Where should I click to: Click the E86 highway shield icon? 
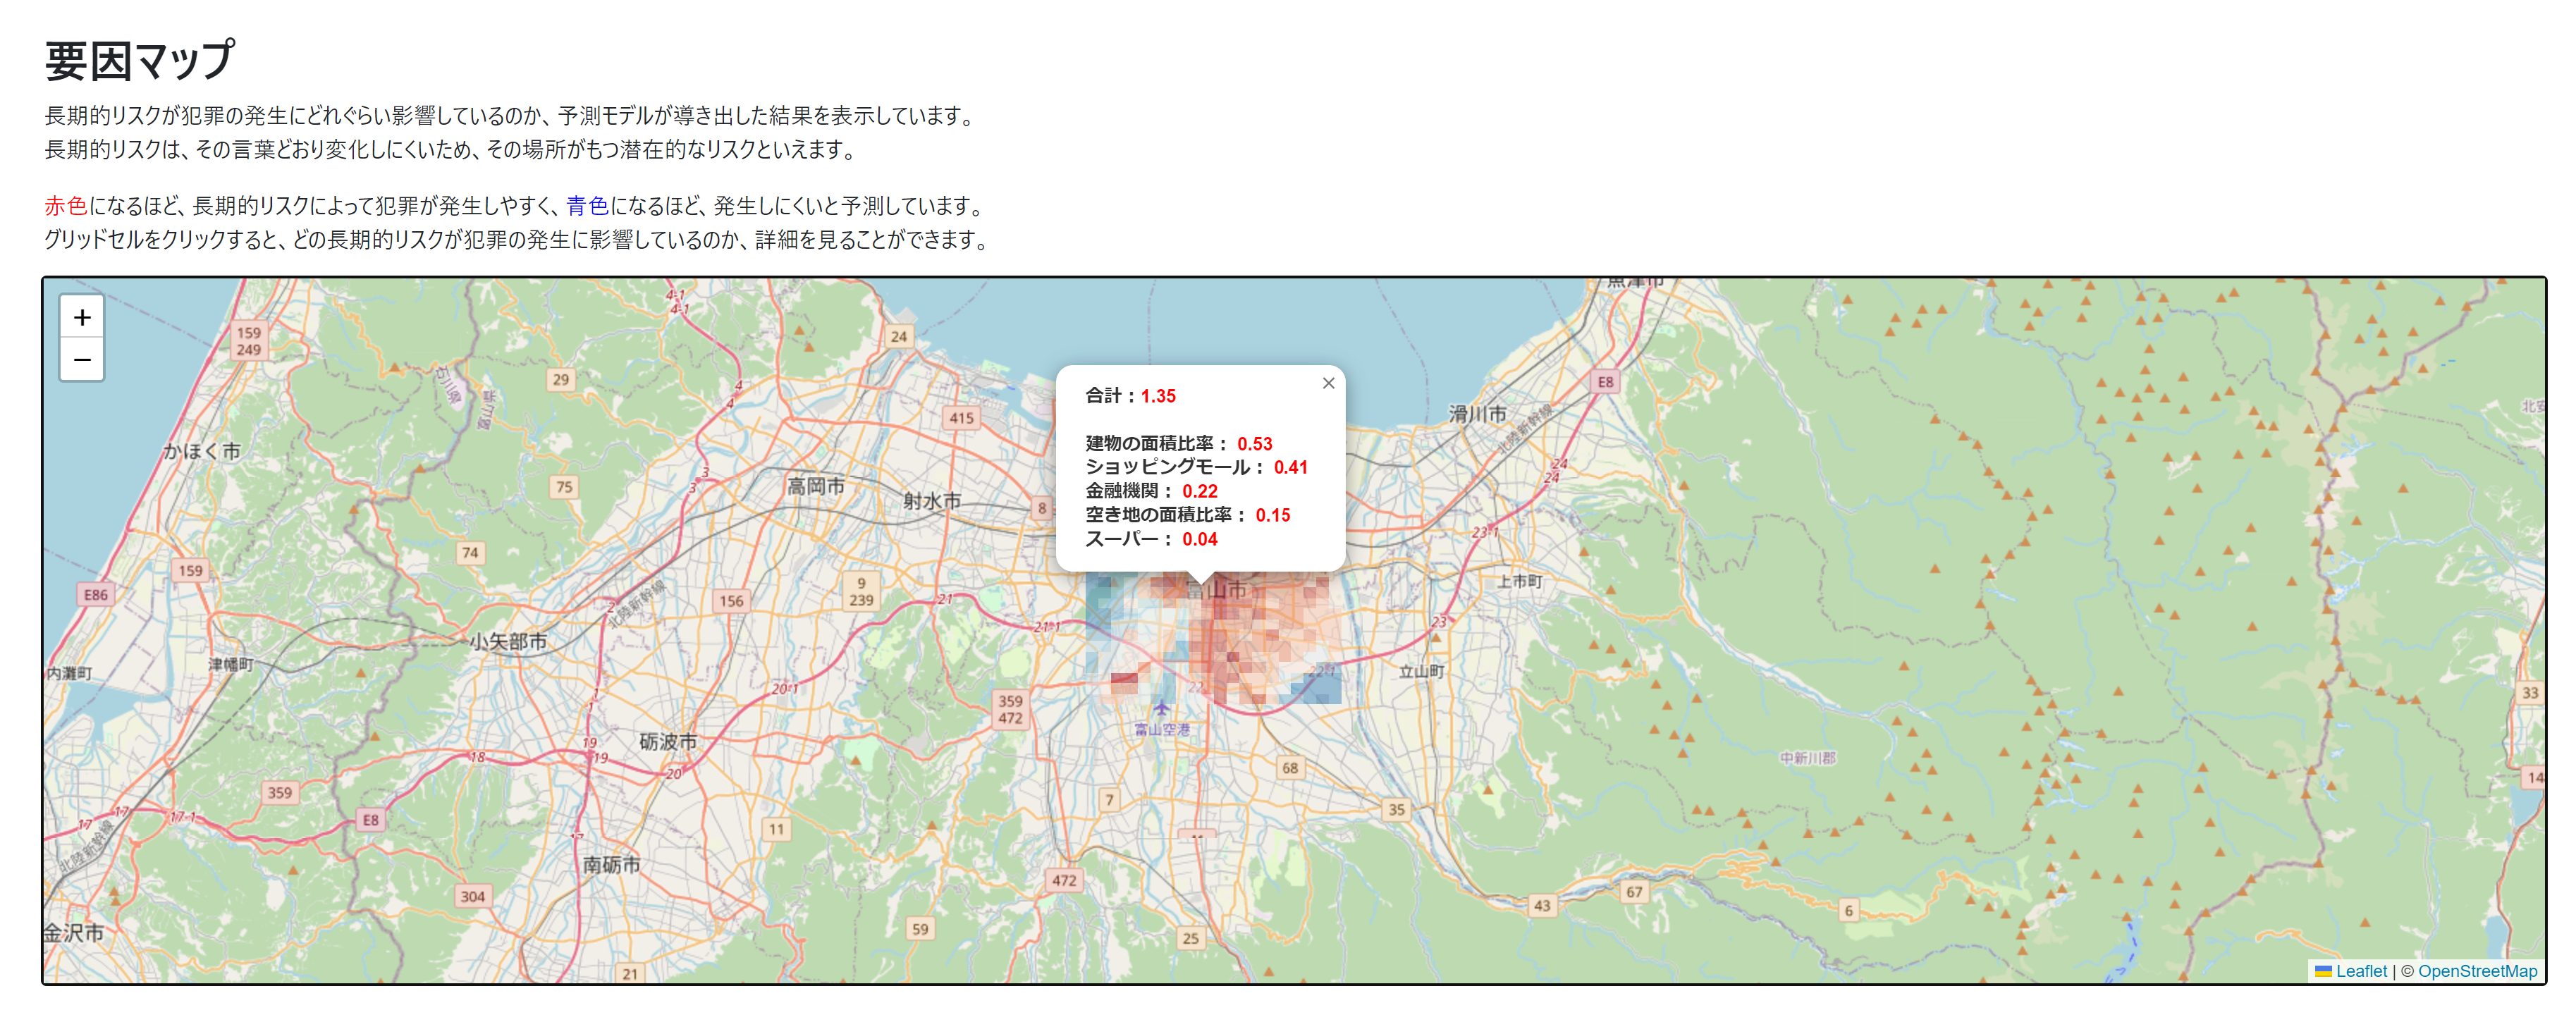pyautogui.click(x=95, y=594)
